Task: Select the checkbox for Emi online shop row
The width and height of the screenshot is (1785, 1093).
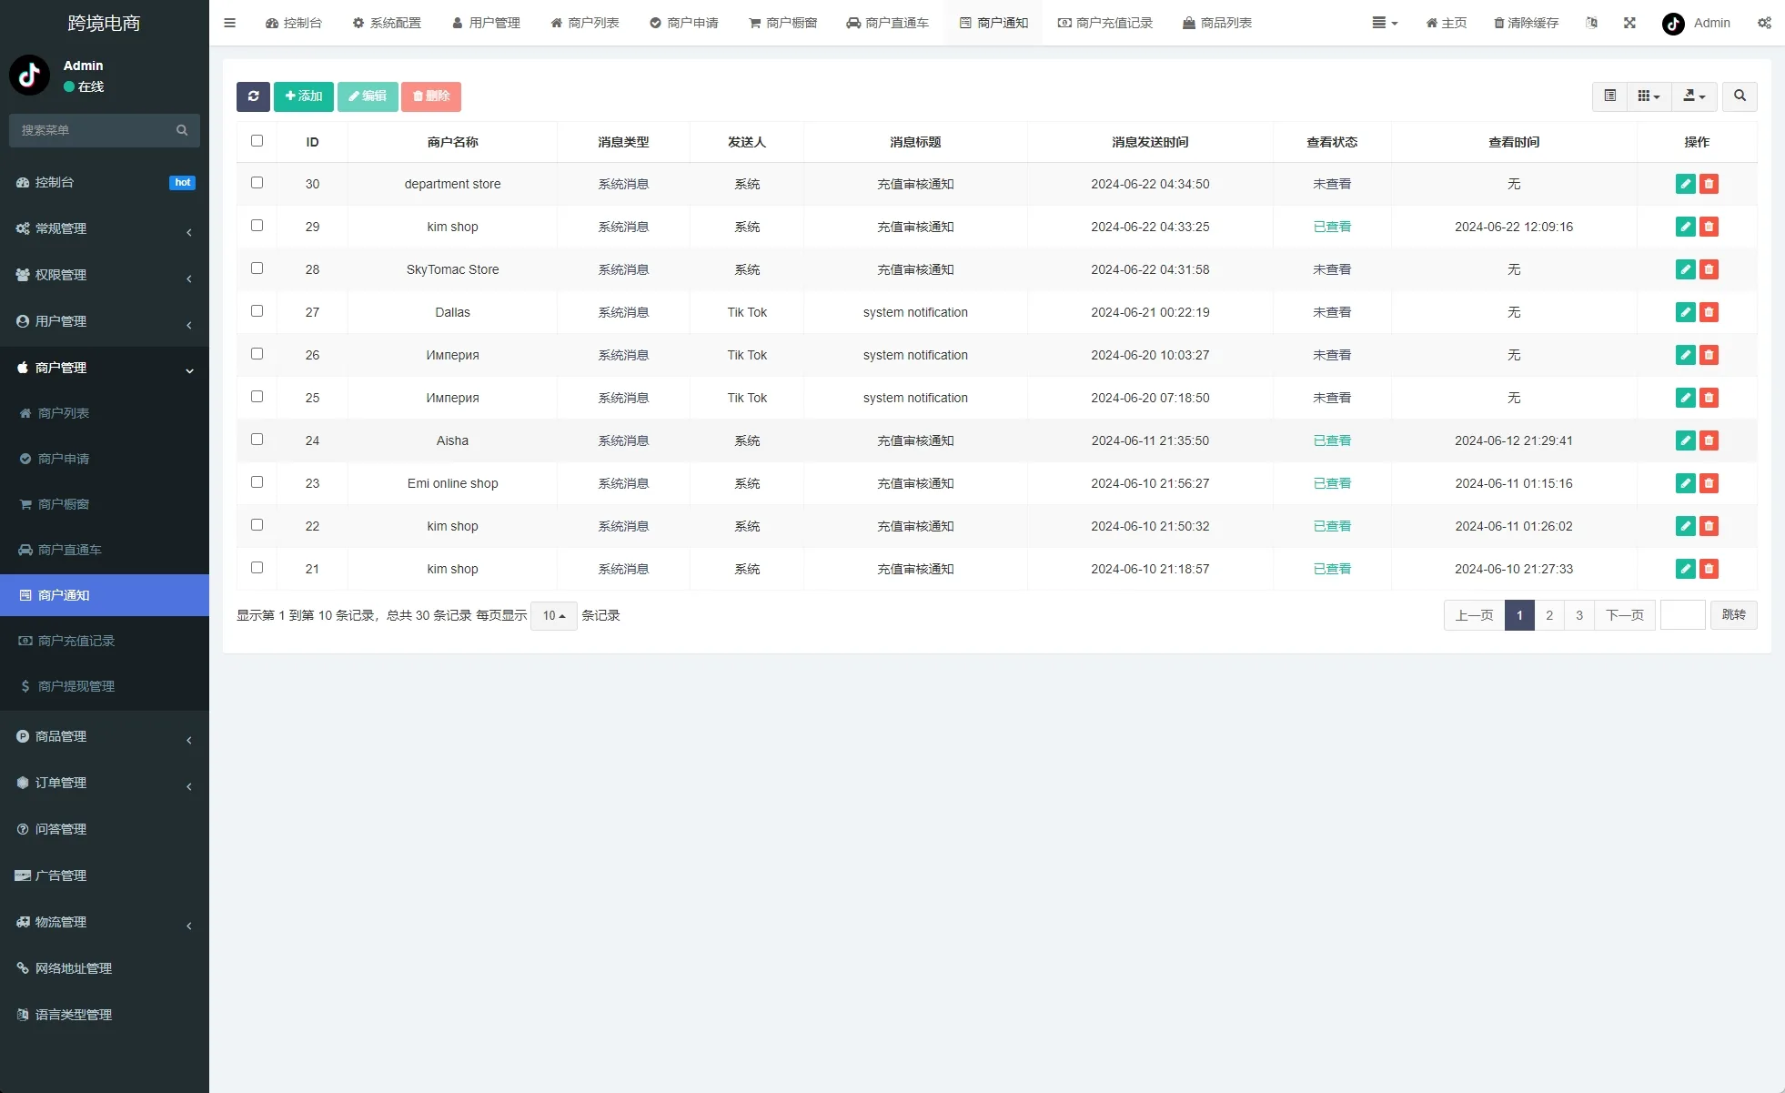Action: pyautogui.click(x=257, y=482)
